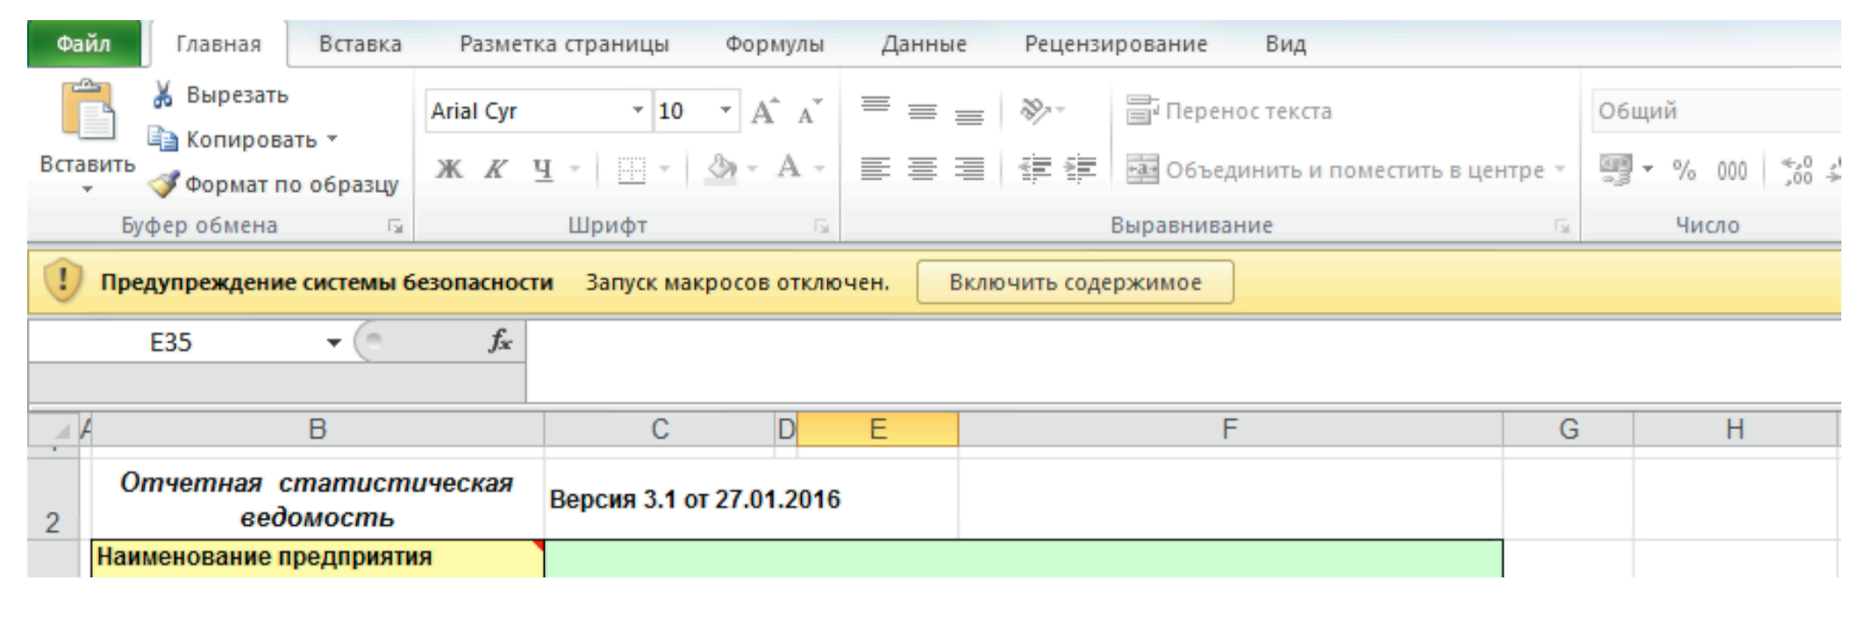Open the font size dropdown
This screenshot has height=623, width=1865.
(x=725, y=111)
